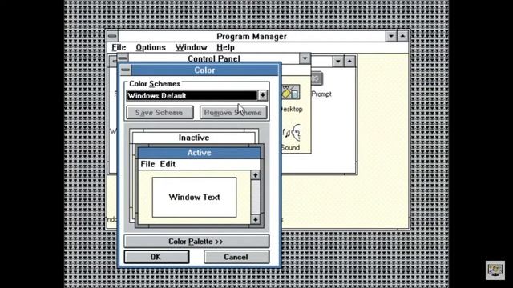
Task: Click the icon in bottom-right screen corner
Action: (495, 270)
